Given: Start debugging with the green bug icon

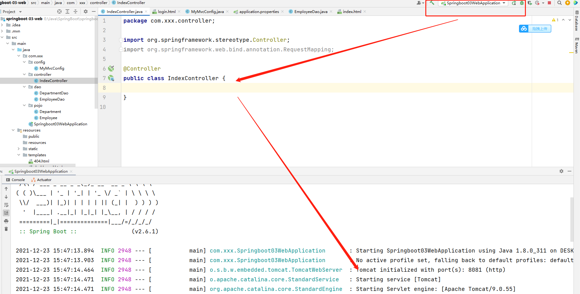Looking at the screenshot, I should pos(522,3).
